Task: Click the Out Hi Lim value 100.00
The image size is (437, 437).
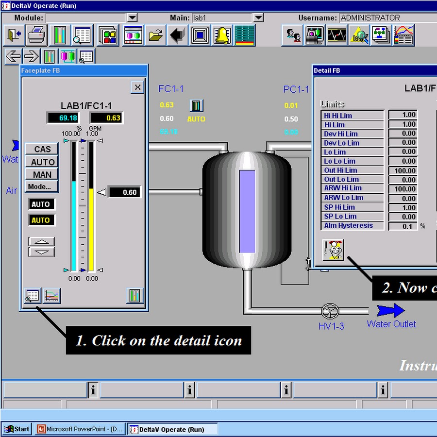Action: tap(403, 170)
